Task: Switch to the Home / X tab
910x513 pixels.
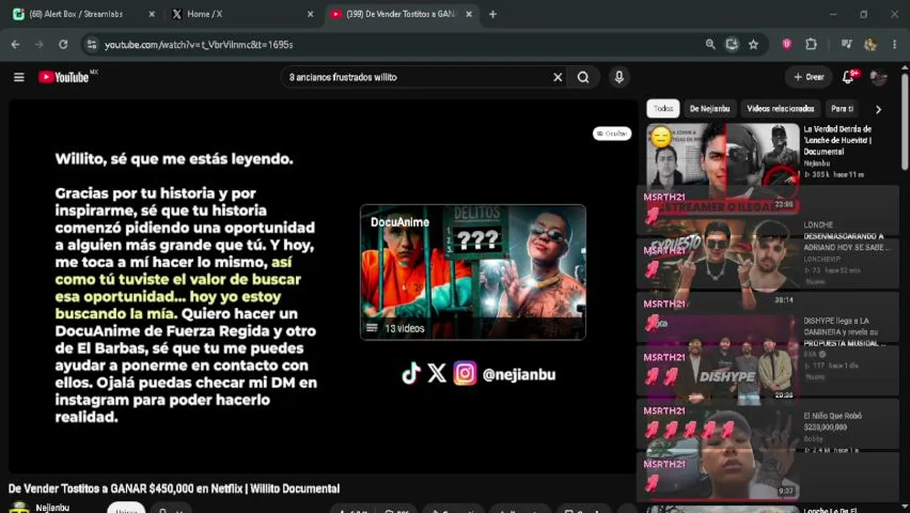Action: (x=244, y=14)
